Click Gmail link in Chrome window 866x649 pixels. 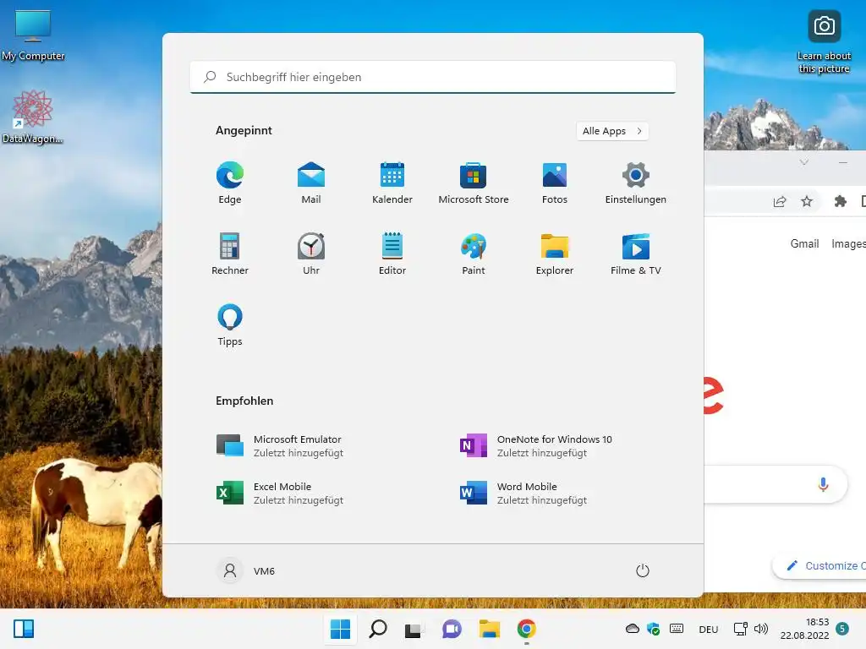tap(804, 243)
